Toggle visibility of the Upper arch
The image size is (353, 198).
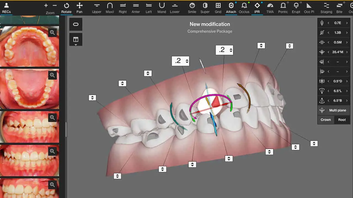[x=97, y=7]
